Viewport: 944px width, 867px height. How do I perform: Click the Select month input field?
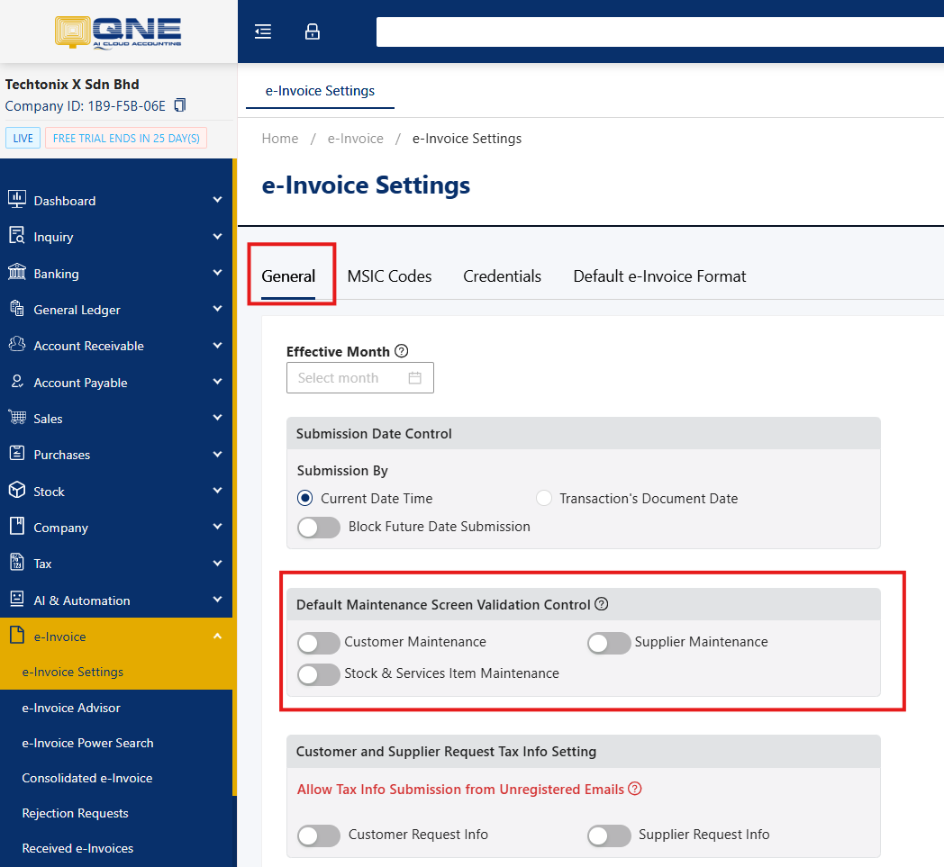[360, 378]
